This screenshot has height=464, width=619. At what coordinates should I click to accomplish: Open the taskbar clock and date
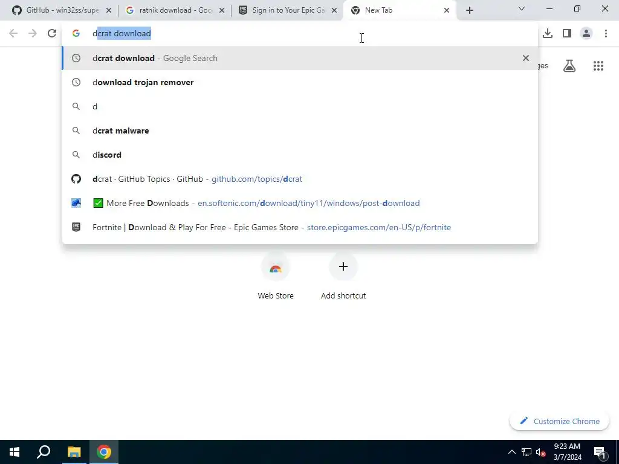point(567,452)
